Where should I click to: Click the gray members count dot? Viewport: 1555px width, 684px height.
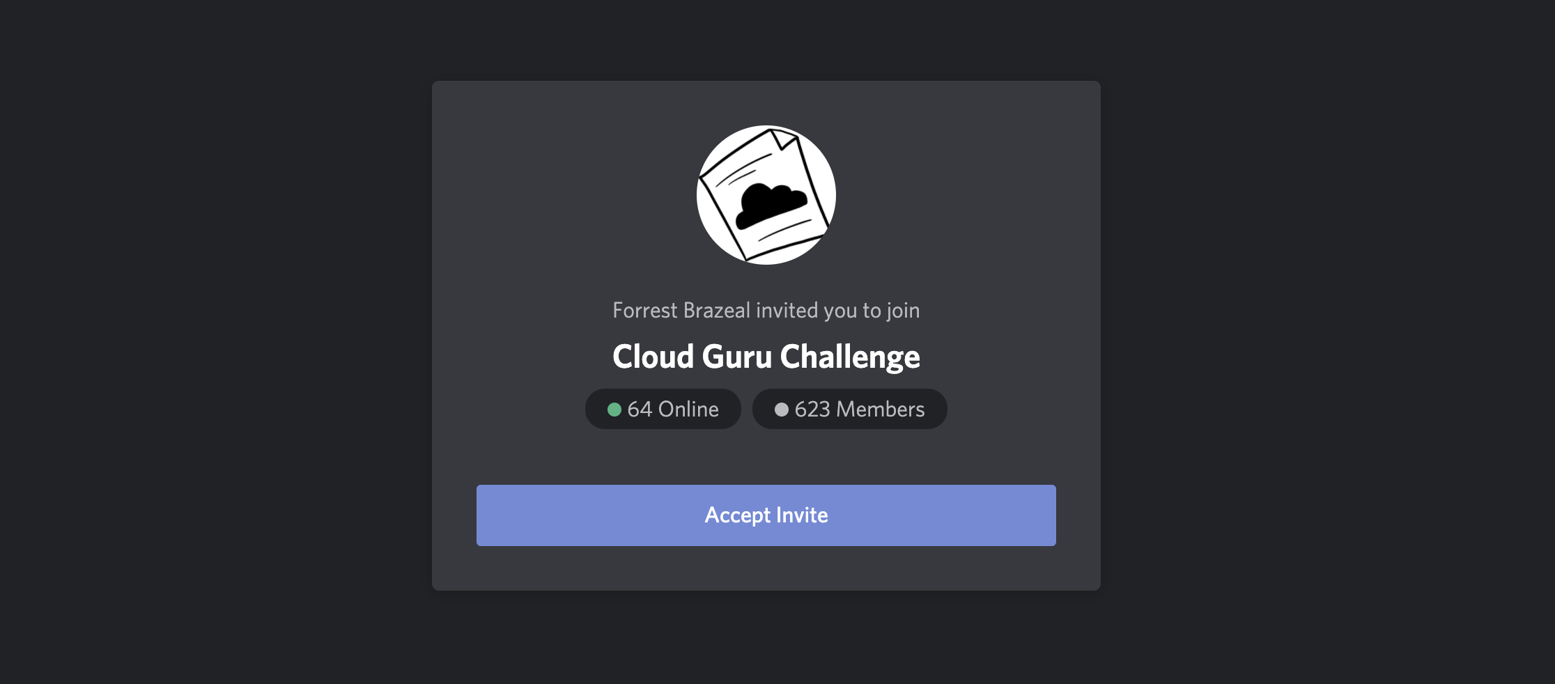(x=782, y=410)
